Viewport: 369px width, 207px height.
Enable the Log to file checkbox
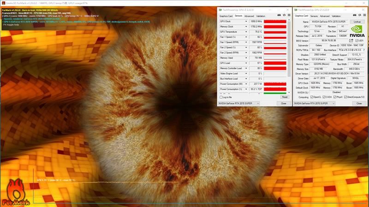coord(221,97)
